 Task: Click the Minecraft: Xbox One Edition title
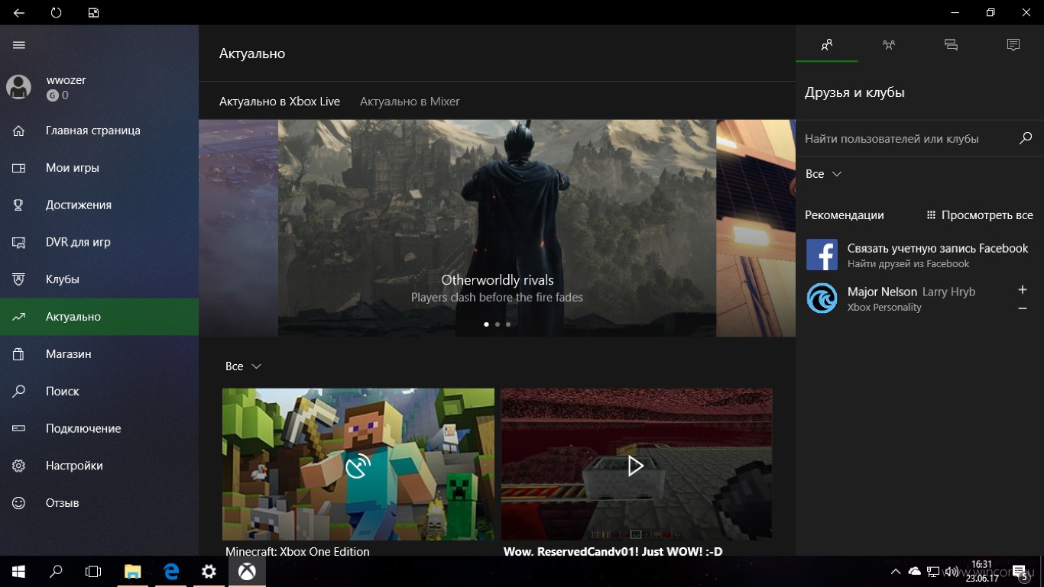(x=297, y=551)
